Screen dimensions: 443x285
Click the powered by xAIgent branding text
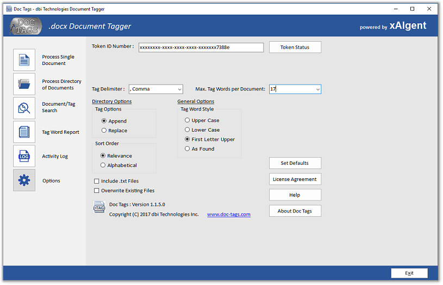(x=393, y=26)
